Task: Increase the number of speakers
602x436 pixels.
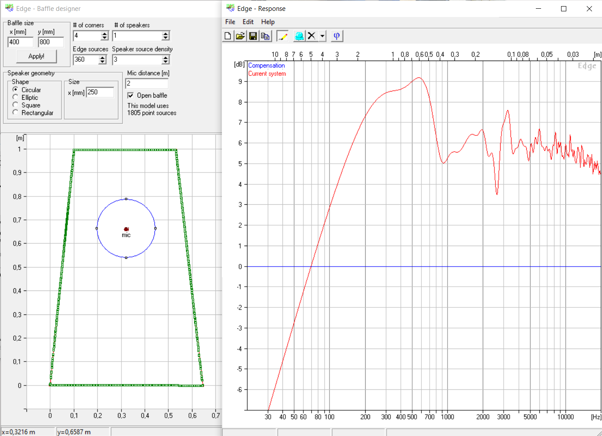Action: click(165, 34)
